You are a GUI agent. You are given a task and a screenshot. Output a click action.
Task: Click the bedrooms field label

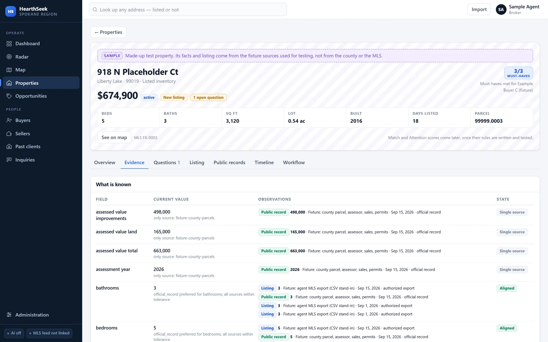tap(107, 328)
